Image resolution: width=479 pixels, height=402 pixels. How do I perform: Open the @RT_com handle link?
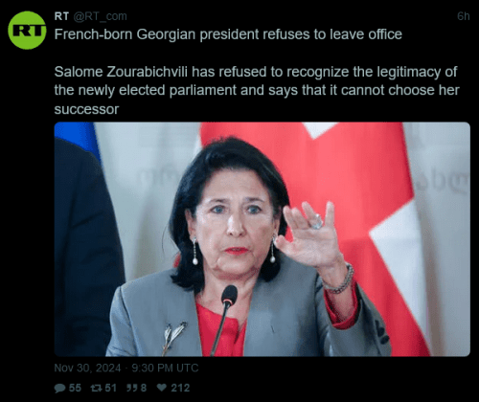click(101, 16)
